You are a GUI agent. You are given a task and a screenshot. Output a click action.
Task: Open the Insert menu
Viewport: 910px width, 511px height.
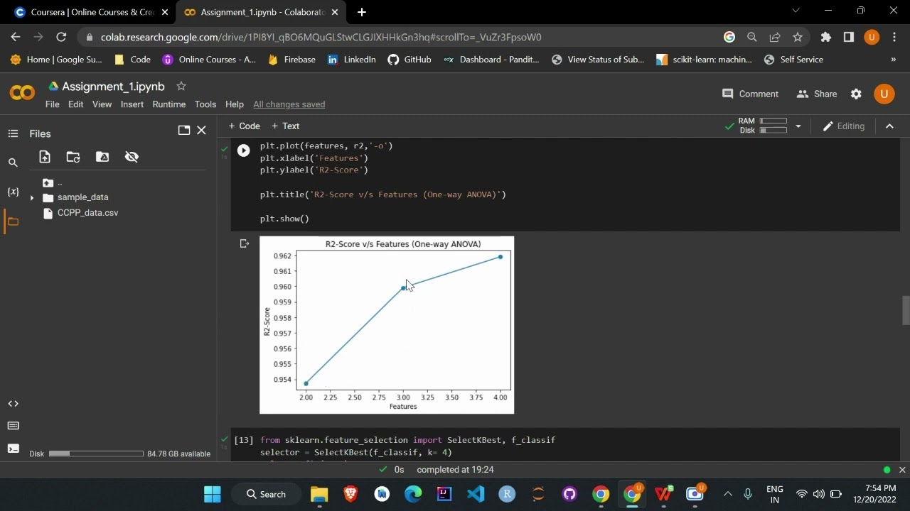132,104
